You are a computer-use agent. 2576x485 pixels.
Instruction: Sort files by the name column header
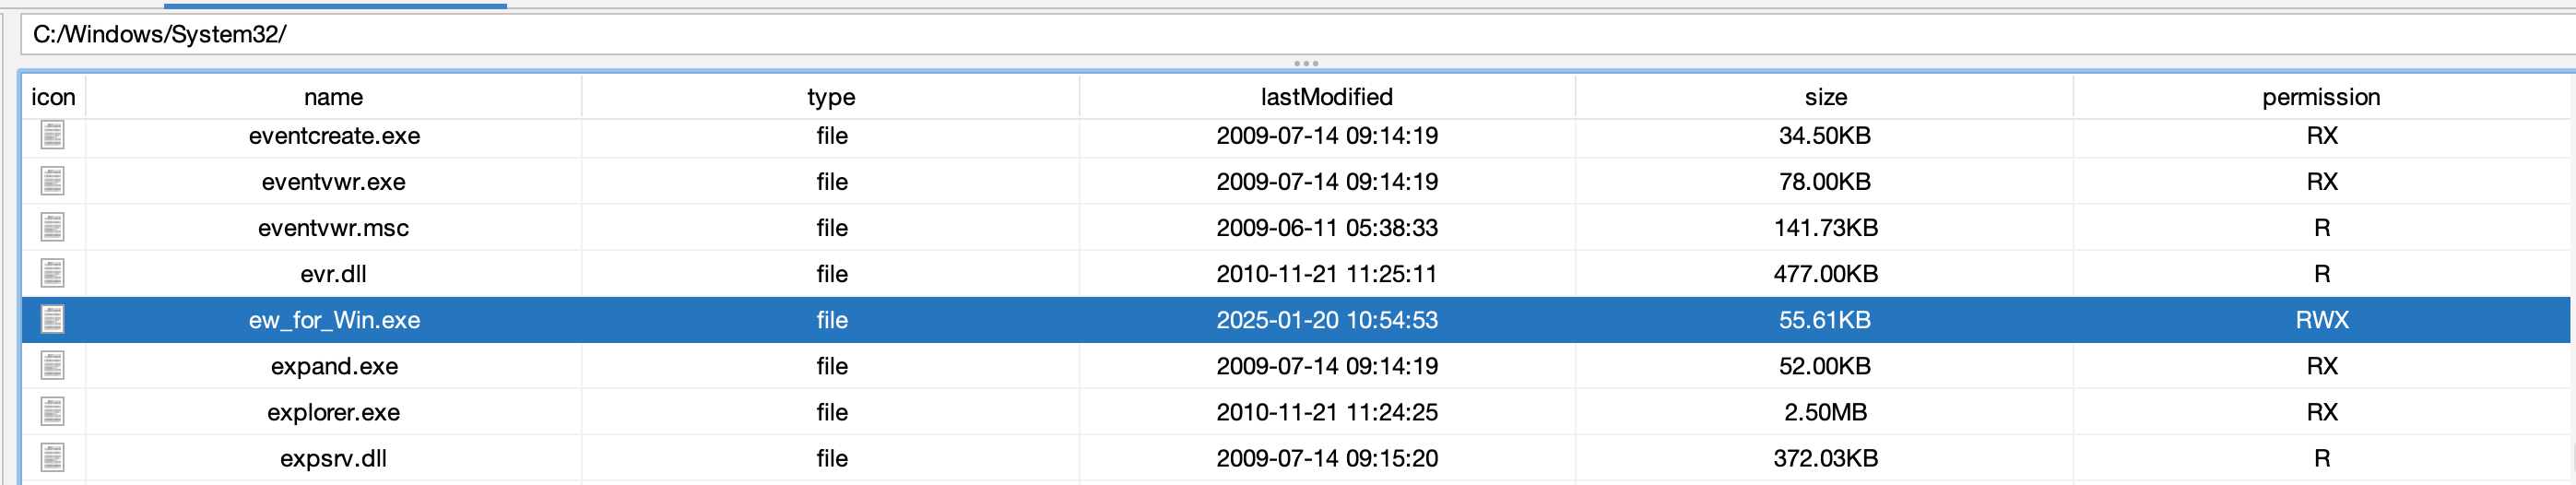333,97
